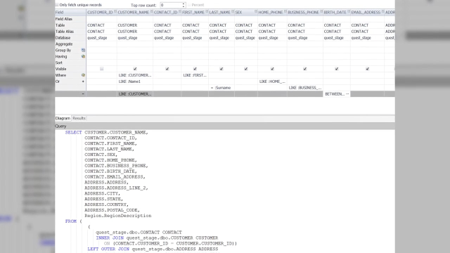Toggle Visible checkbox for SEX column

tap(246, 69)
